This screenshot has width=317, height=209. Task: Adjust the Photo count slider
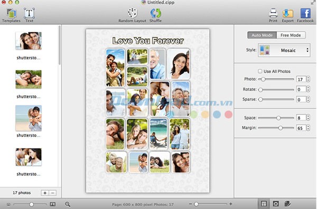(x=276, y=79)
